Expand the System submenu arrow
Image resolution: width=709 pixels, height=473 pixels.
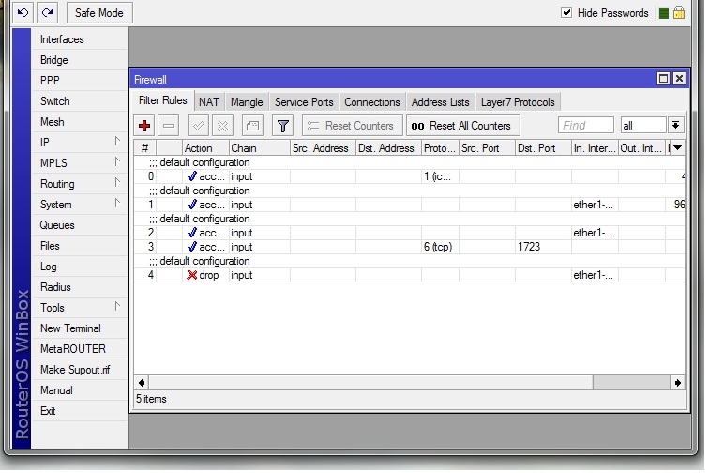[x=117, y=203]
